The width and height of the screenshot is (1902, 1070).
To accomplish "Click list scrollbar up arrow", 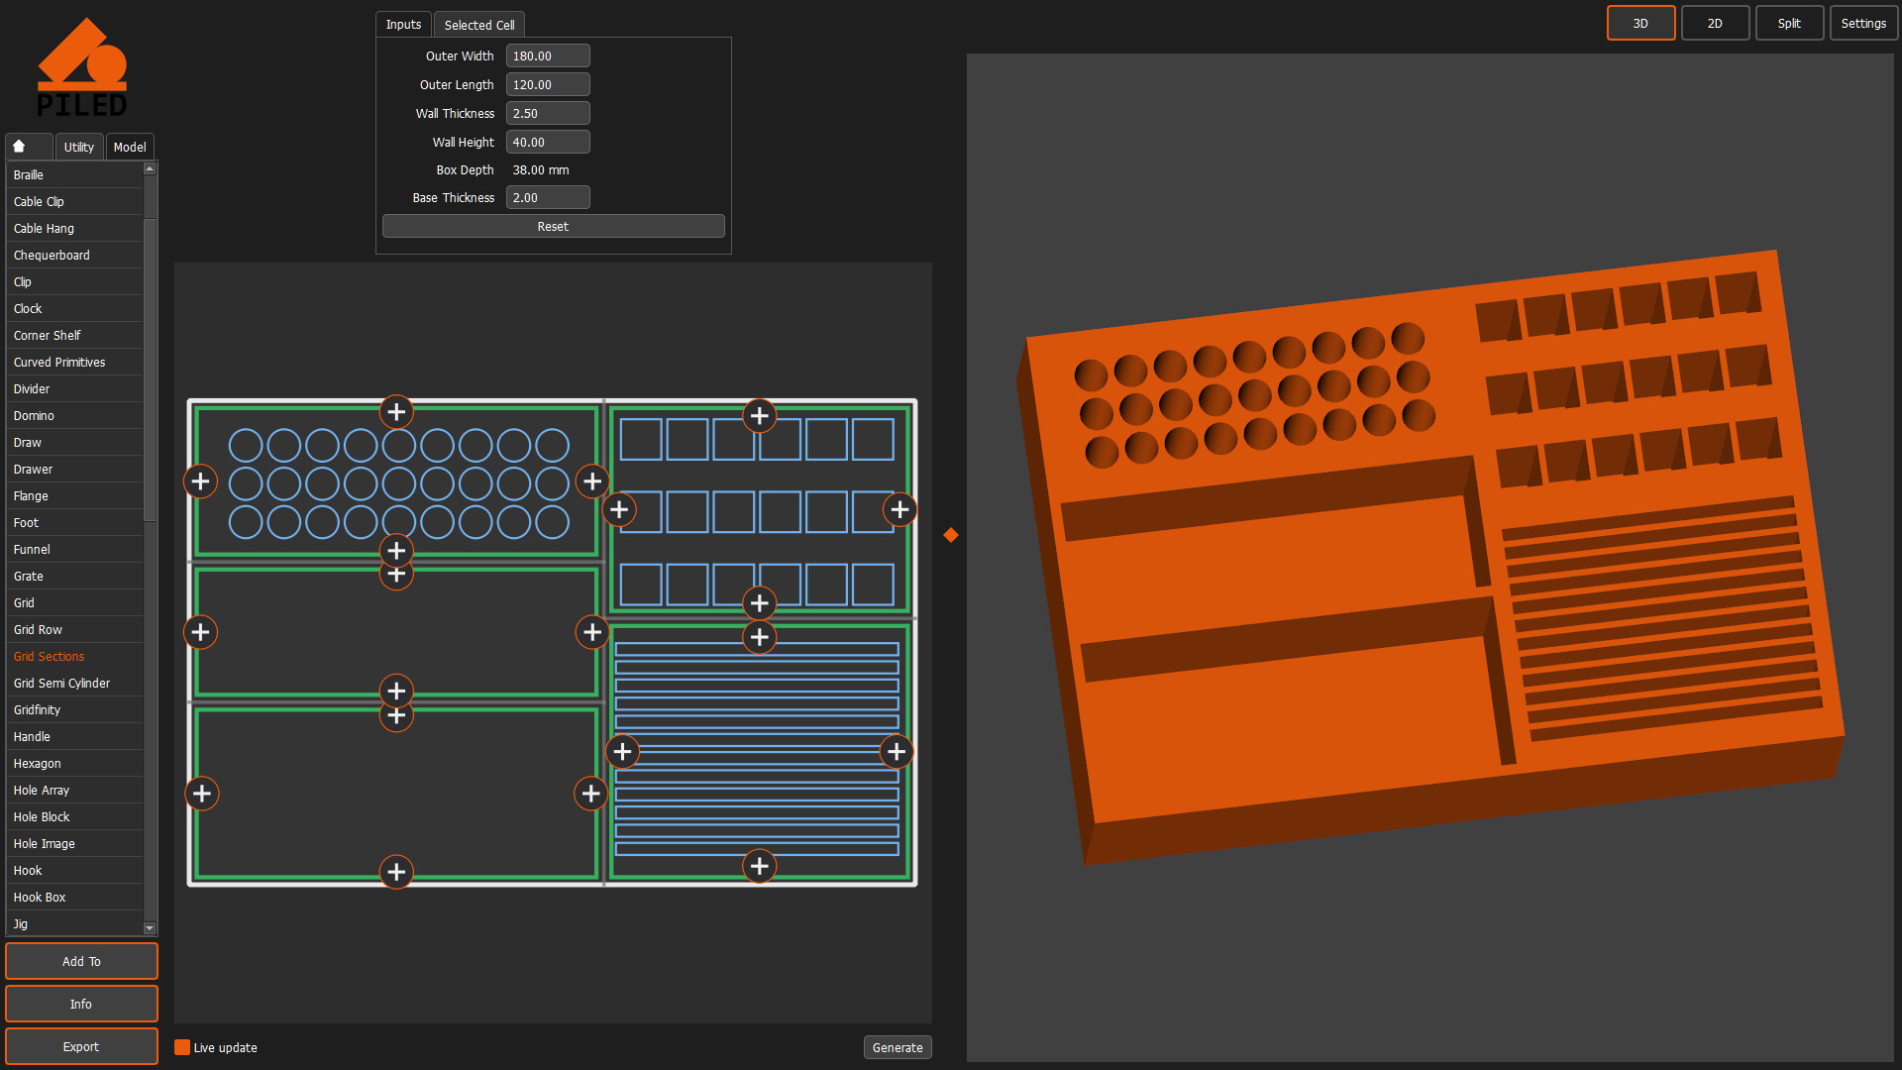I will (150, 168).
